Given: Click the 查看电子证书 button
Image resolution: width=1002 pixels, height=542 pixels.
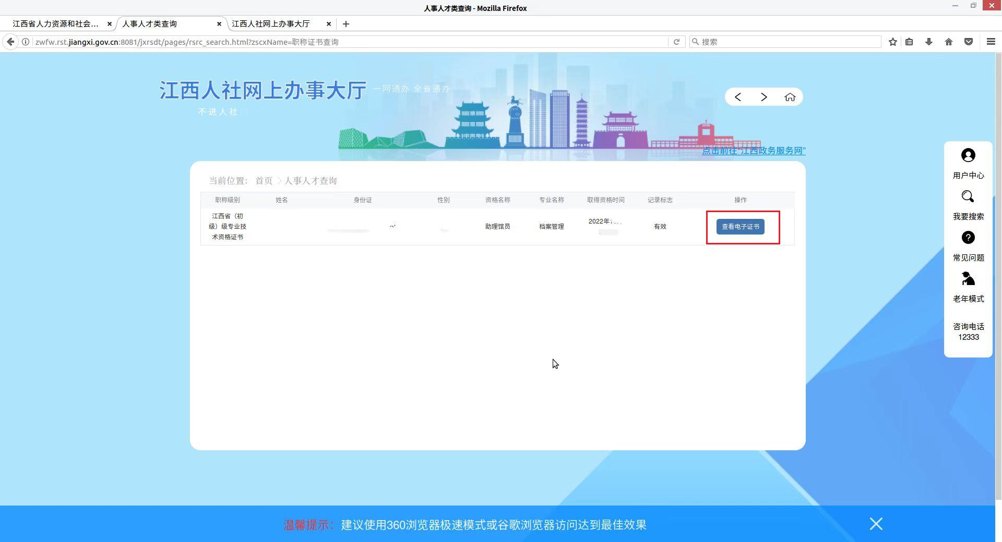Looking at the screenshot, I should point(741,227).
